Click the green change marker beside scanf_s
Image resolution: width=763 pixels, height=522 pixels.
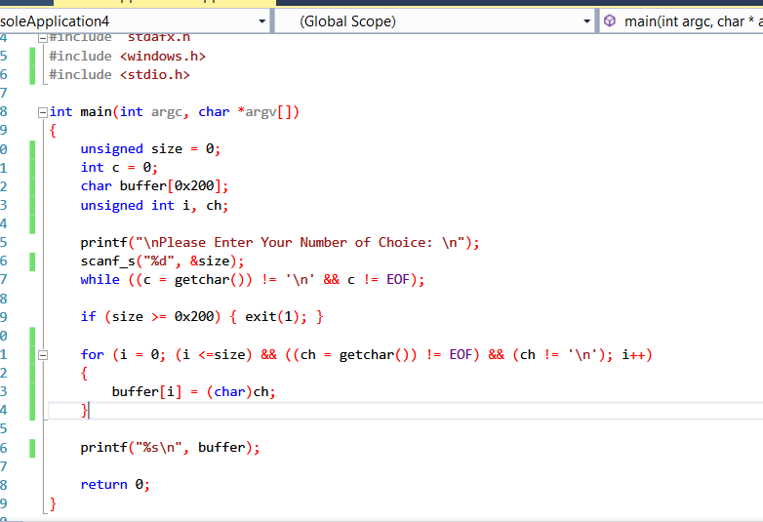32,261
